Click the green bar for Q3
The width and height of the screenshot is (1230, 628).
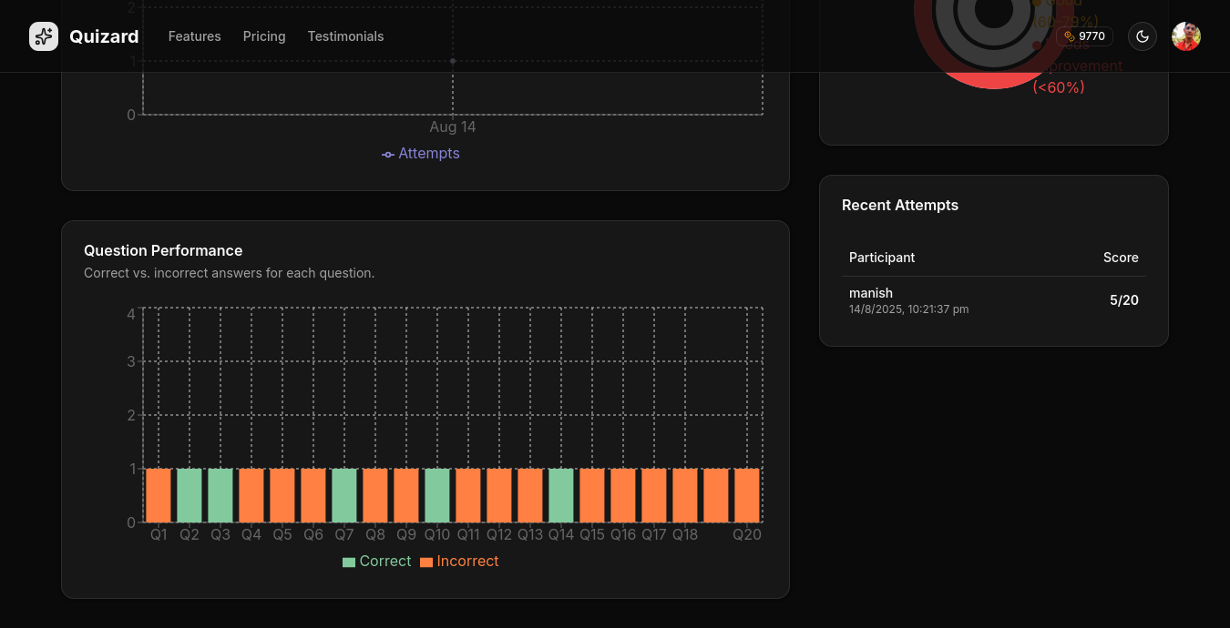pos(220,495)
